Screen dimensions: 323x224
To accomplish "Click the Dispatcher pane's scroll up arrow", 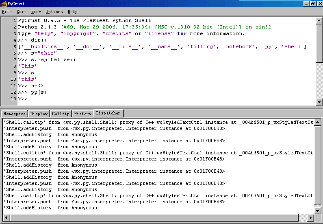I will click(x=318, y=122).
